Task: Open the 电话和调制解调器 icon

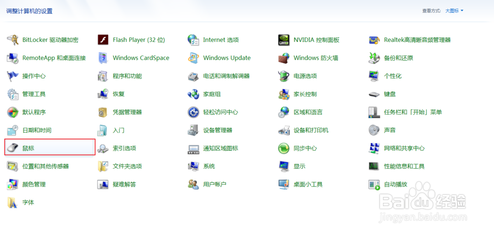Action: coord(194,76)
